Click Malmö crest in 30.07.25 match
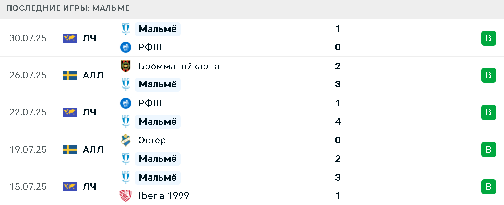504x205 pixels. click(x=125, y=29)
